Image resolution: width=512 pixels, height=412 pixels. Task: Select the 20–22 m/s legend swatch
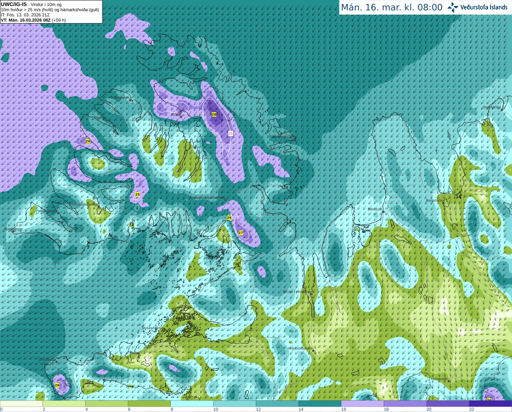point(448,404)
